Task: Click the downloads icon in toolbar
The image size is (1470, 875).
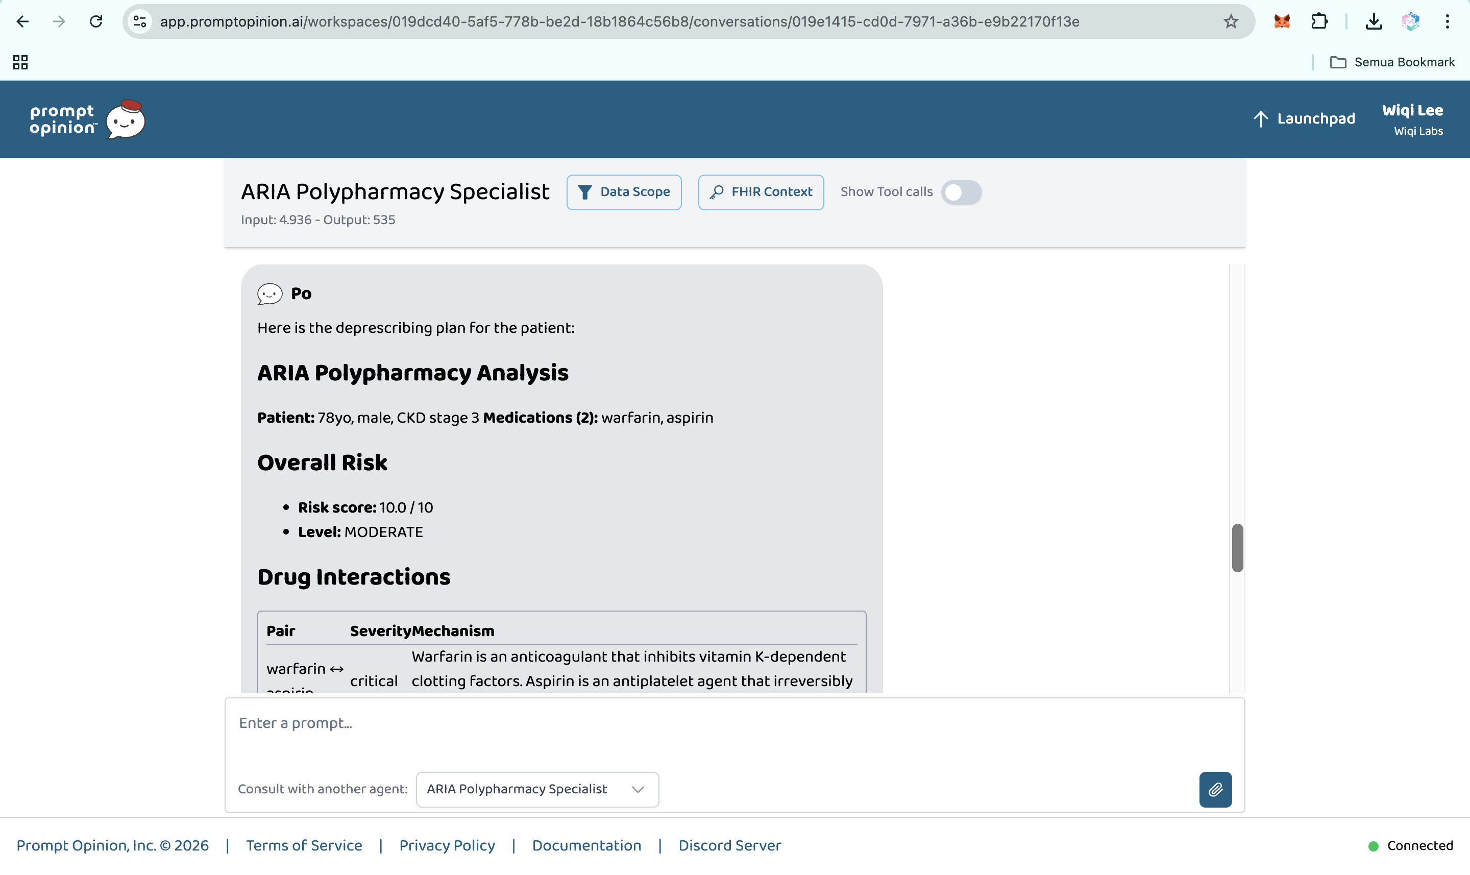Action: [x=1374, y=22]
